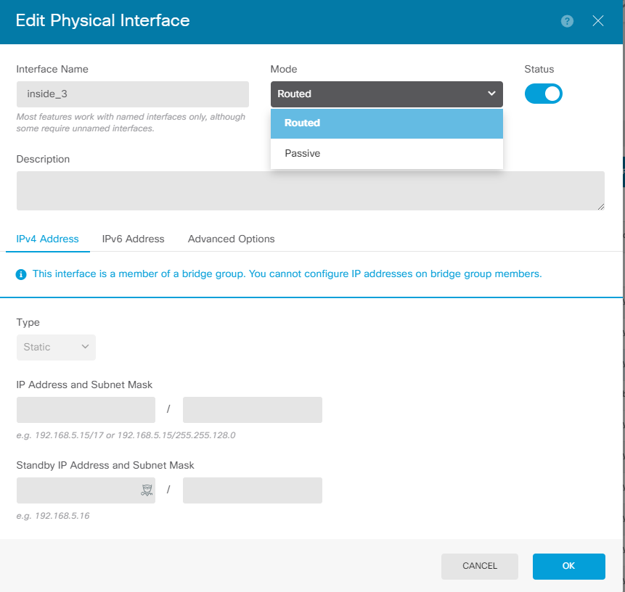Click into the Description text area
The image size is (625, 592).
[310, 191]
